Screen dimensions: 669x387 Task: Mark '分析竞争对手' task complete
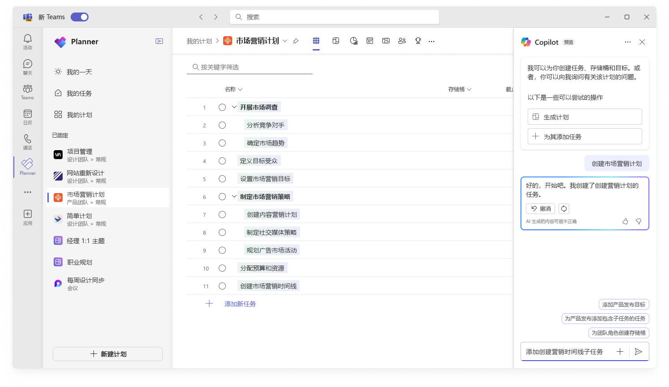[x=222, y=125]
